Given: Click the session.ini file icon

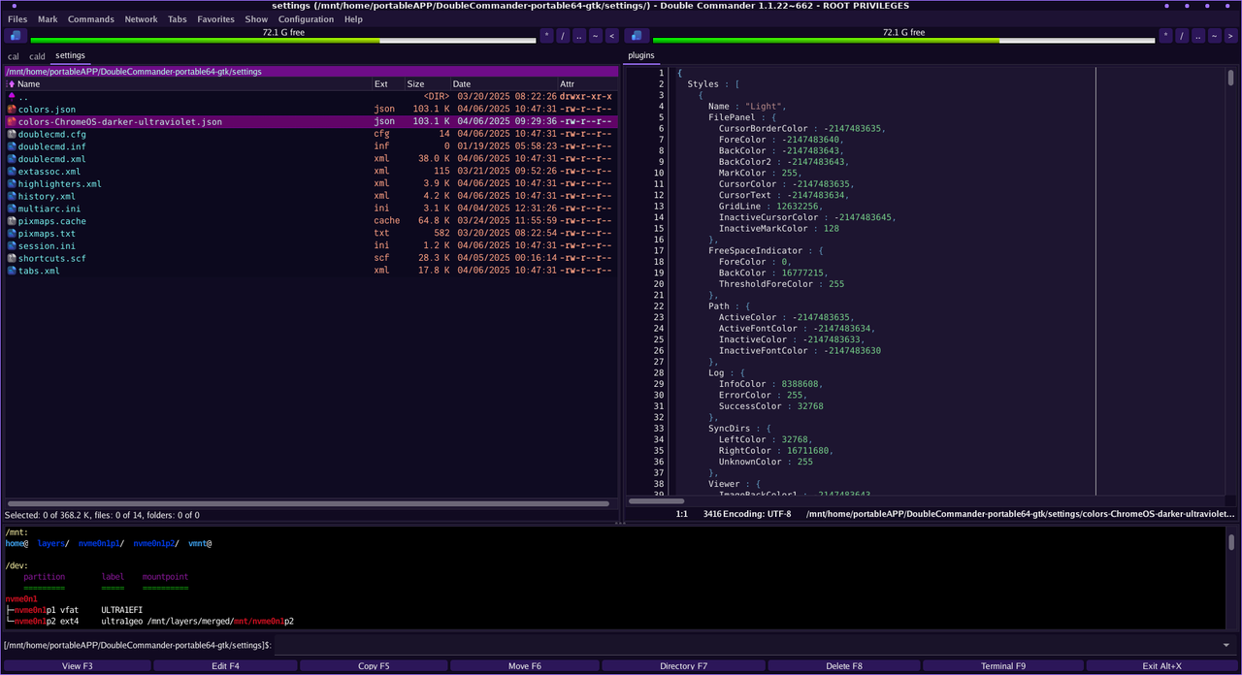Looking at the screenshot, I should (x=12, y=245).
